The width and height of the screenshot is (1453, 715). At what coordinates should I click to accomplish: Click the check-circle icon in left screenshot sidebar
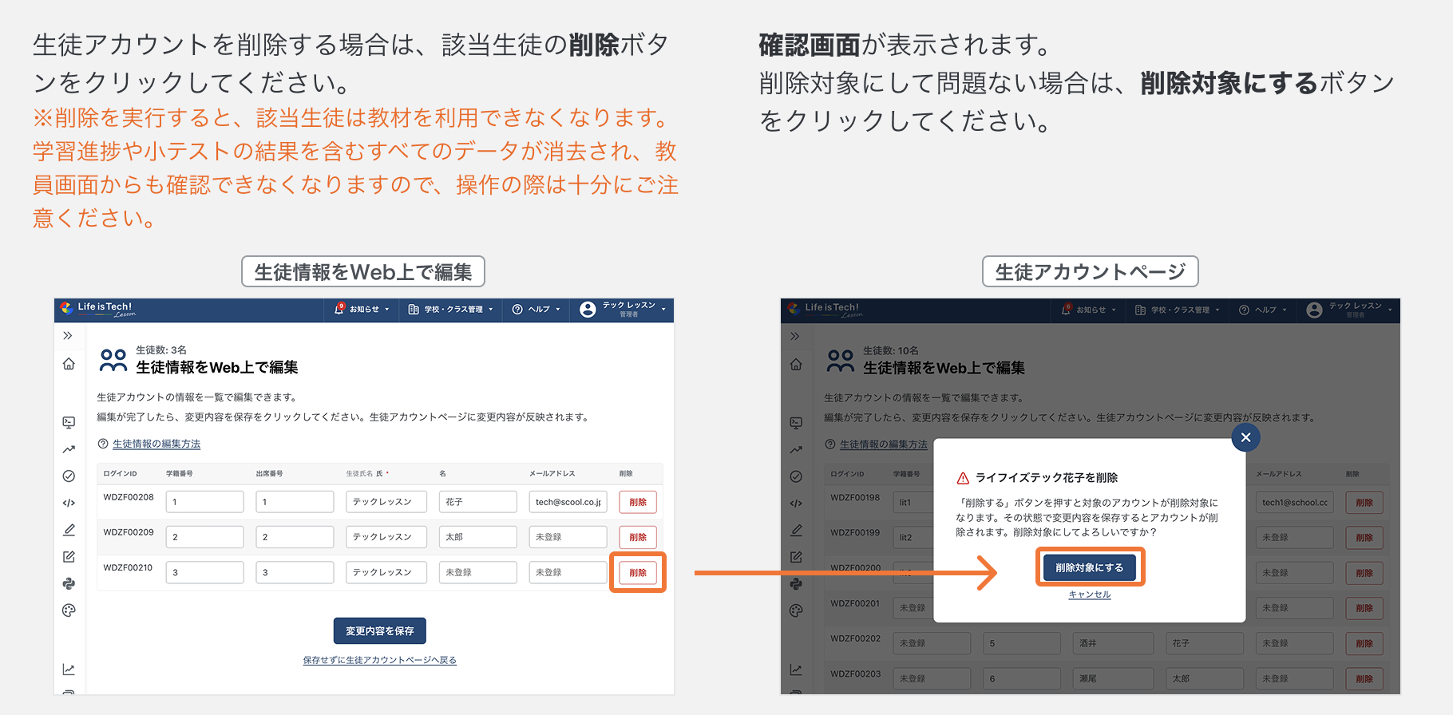[69, 476]
